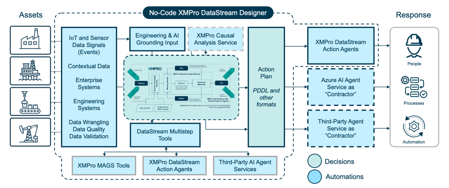449x188 pixels.
Task: Click the Automation gear icon
Action: pos(414,127)
